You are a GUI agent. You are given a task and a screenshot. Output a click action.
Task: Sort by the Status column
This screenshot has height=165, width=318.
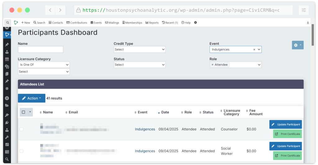206,112
